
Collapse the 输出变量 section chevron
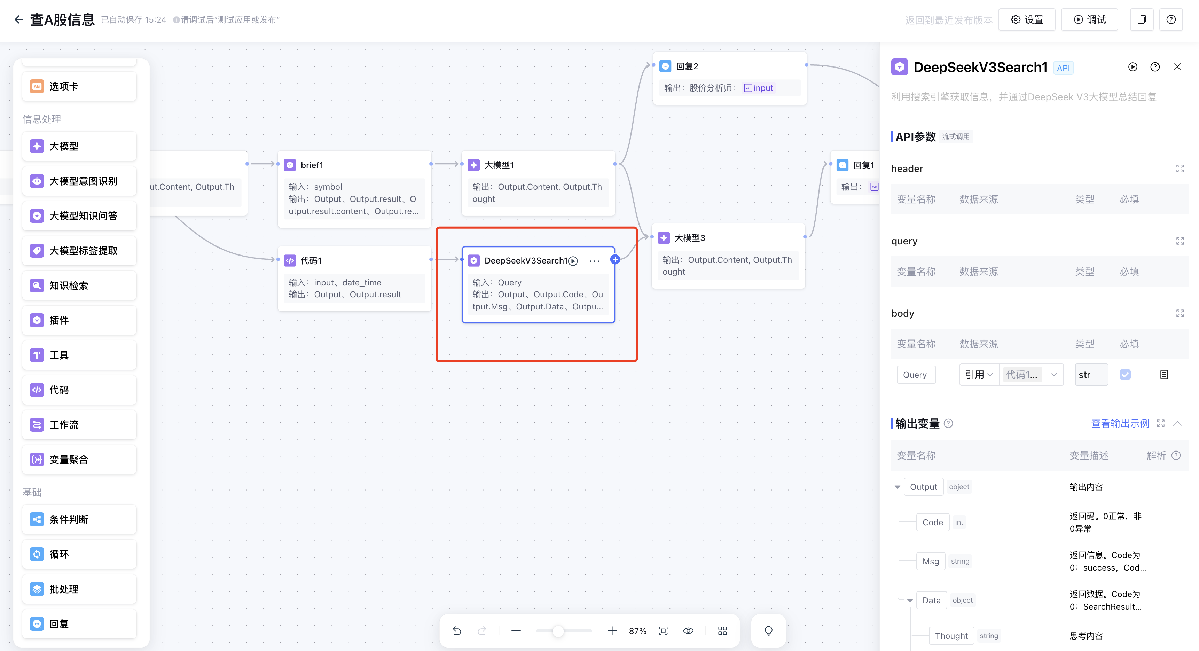[x=1177, y=423]
